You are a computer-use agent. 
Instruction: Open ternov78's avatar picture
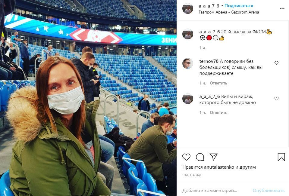(x=188, y=63)
